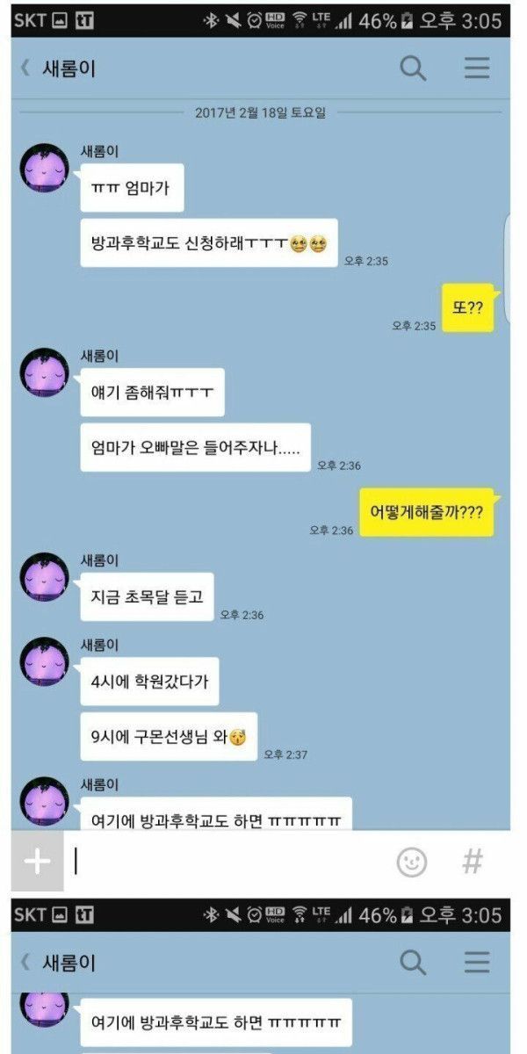Open profile picture next to '얘기 좀해줘' message
Viewport: 527px width, 1054px height.
coord(44,372)
